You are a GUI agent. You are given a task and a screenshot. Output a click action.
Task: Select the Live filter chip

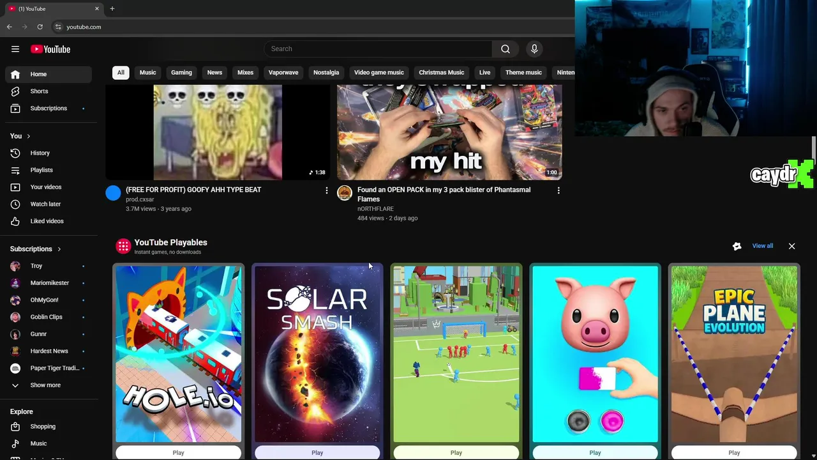click(485, 72)
